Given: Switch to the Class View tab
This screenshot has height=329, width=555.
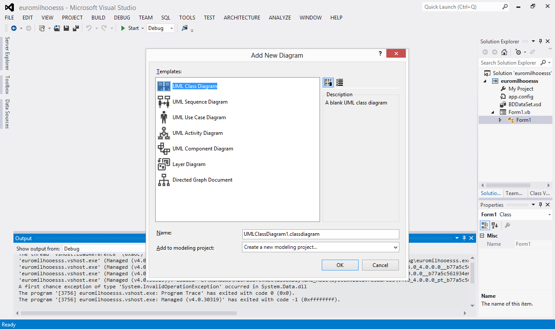Looking at the screenshot, I should click(540, 193).
